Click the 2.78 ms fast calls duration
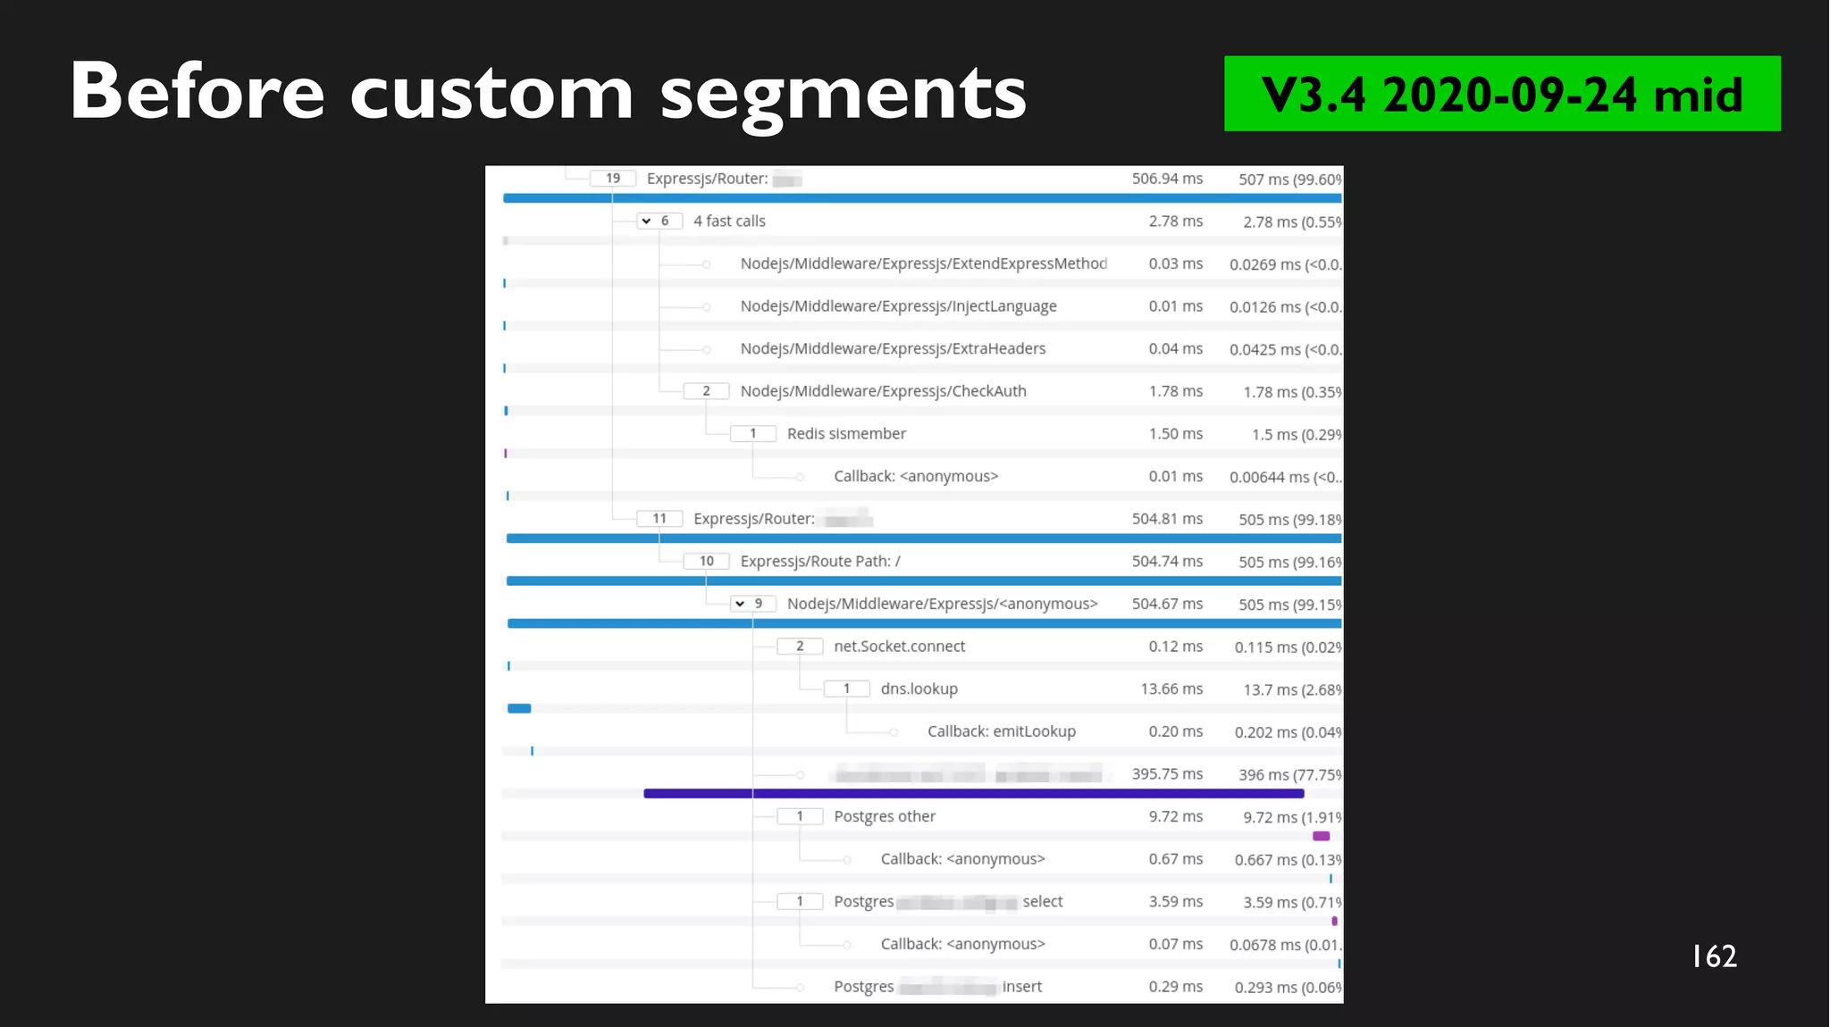The image size is (1830, 1027). click(1176, 221)
